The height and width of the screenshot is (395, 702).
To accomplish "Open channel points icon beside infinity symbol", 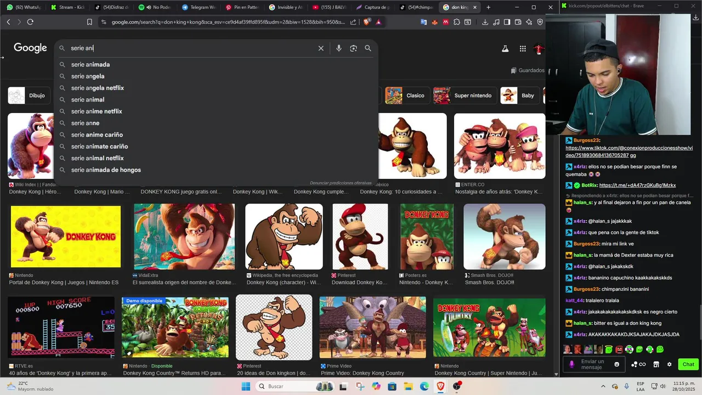I will tap(635, 364).
